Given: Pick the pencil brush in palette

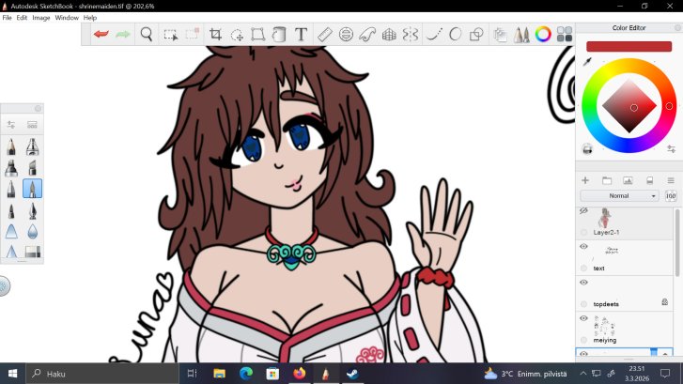Looking at the screenshot, I should pos(11,147).
